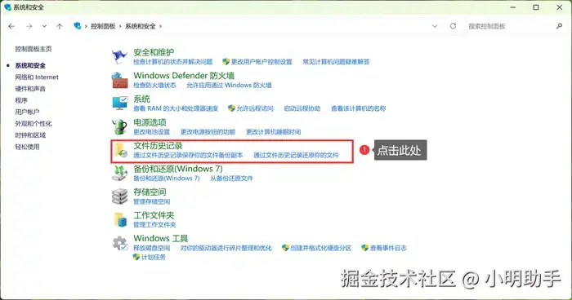Click the 文件历史记录 folder icon
The width and height of the screenshot is (572, 300).
[120, 150]
